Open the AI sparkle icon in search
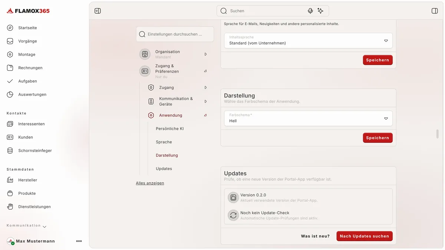 320,11
